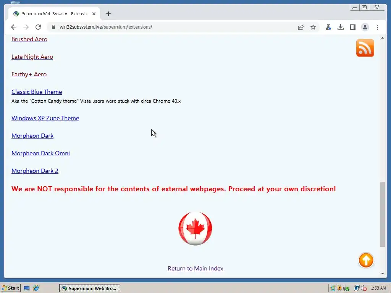Open the Morpheon Dark Omni link
Image resolution: width=391 pixels, height=293 pixels.
point(40,153)
